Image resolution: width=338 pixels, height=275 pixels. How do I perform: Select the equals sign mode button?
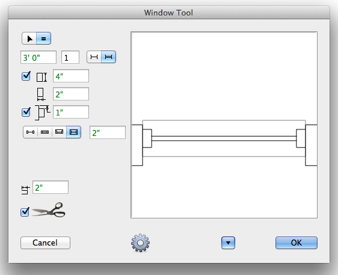click(x=43, y=39)
